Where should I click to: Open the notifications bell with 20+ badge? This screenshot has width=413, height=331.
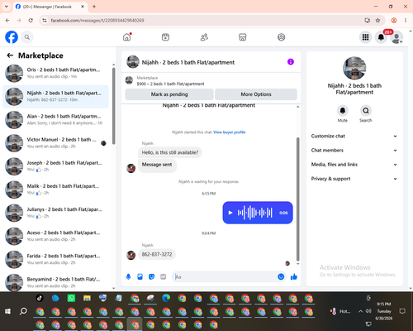381,37
